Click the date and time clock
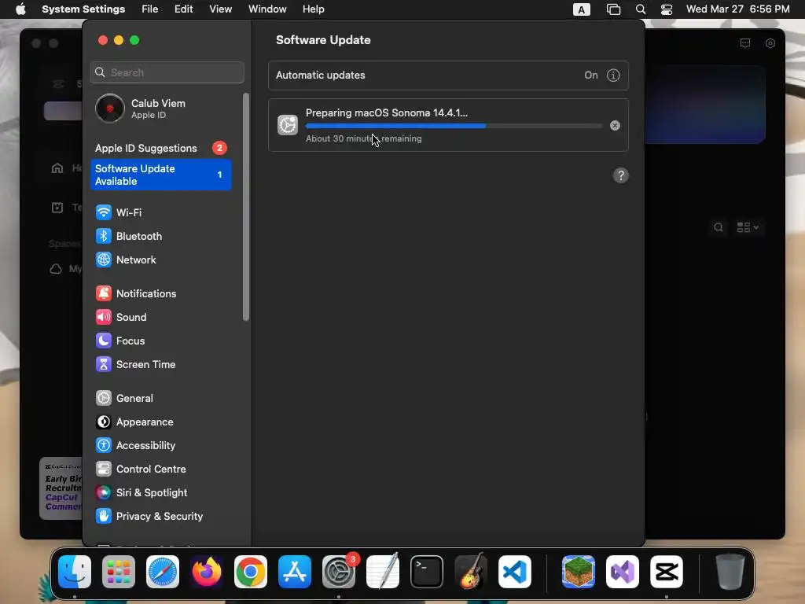Screen dimensions: 805x604 (737, 9)
